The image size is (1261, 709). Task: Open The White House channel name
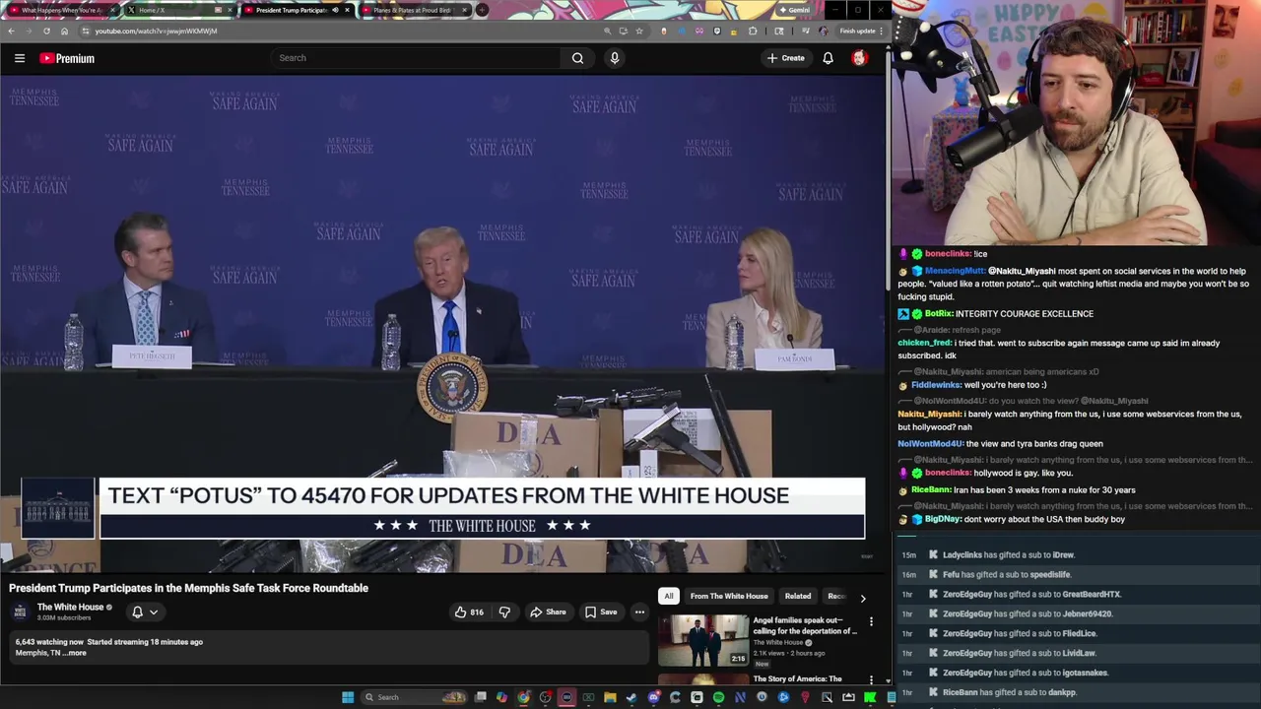(x=70, y=608)
